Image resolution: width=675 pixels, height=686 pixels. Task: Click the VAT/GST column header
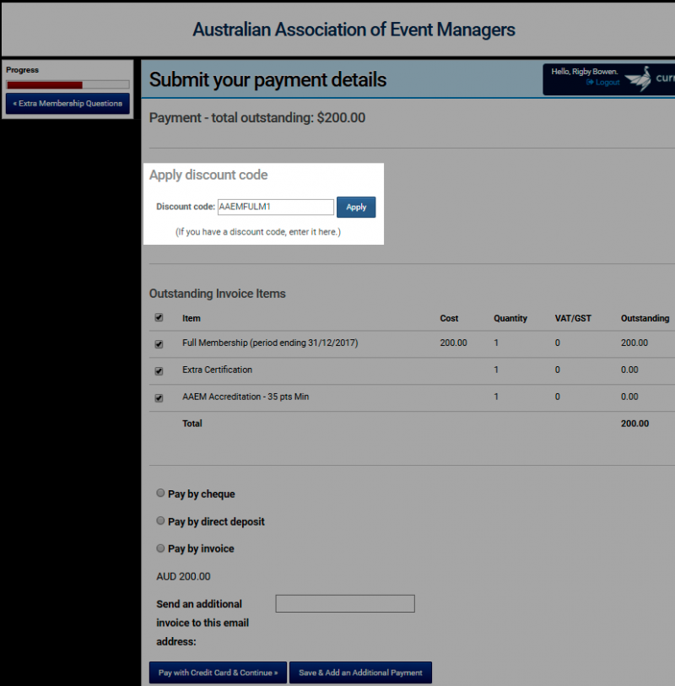point(573,318)
